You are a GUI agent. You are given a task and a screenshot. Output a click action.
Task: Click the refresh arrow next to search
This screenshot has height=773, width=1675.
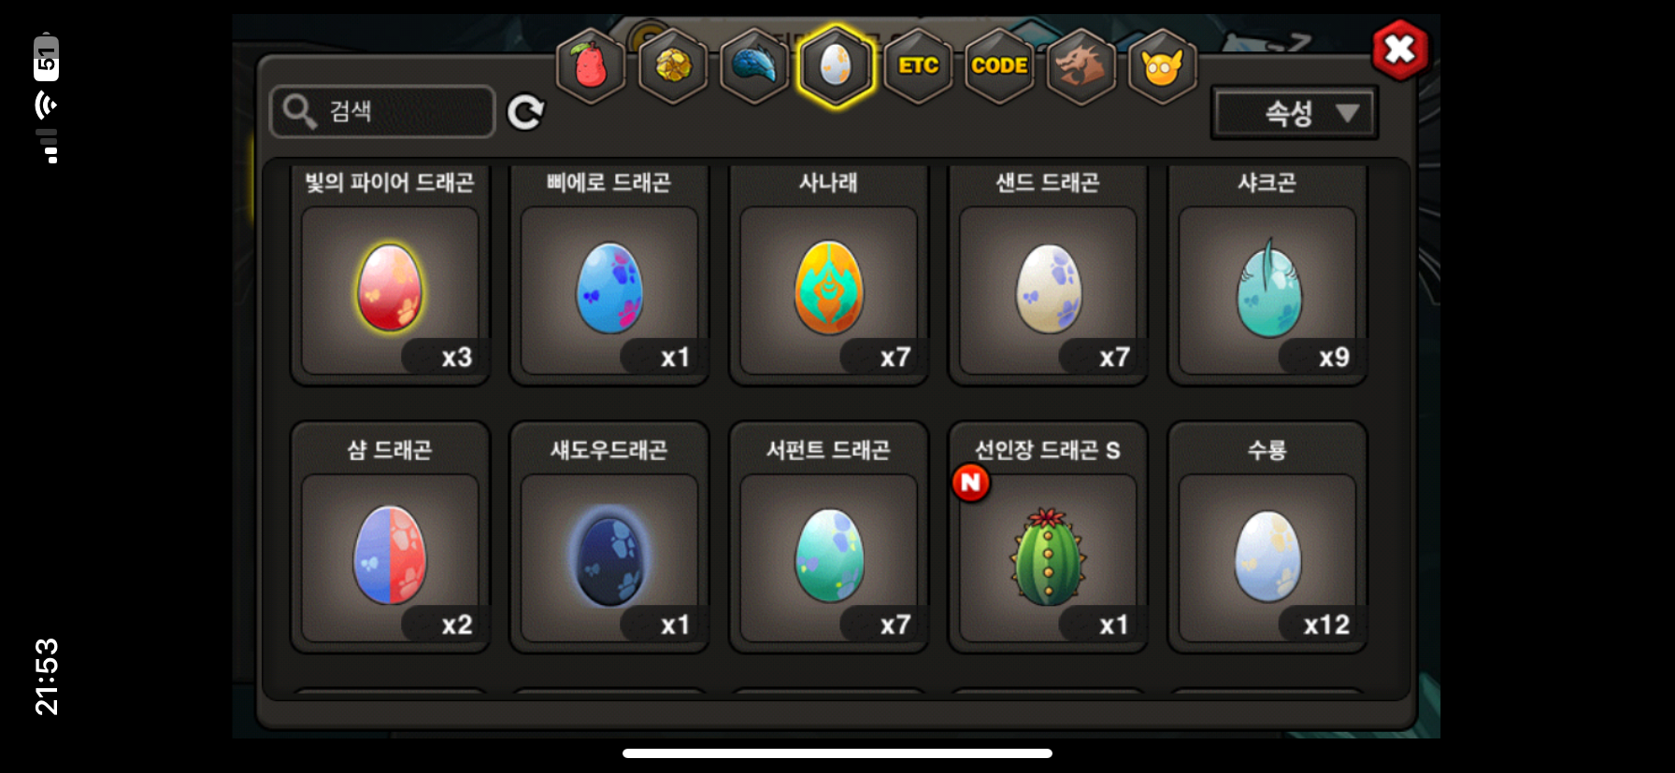(525, 112)
